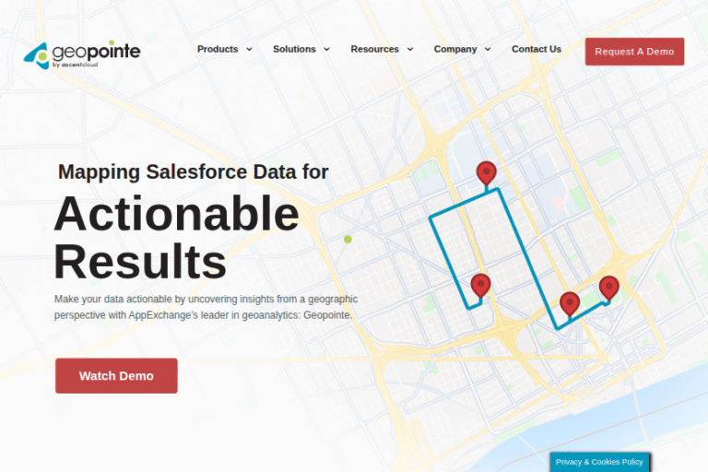The width and height of the screenshot is (708, 472).
Task: Click the paragraph line starting 'Make your data actionable'
Action: tap(206, 299)
